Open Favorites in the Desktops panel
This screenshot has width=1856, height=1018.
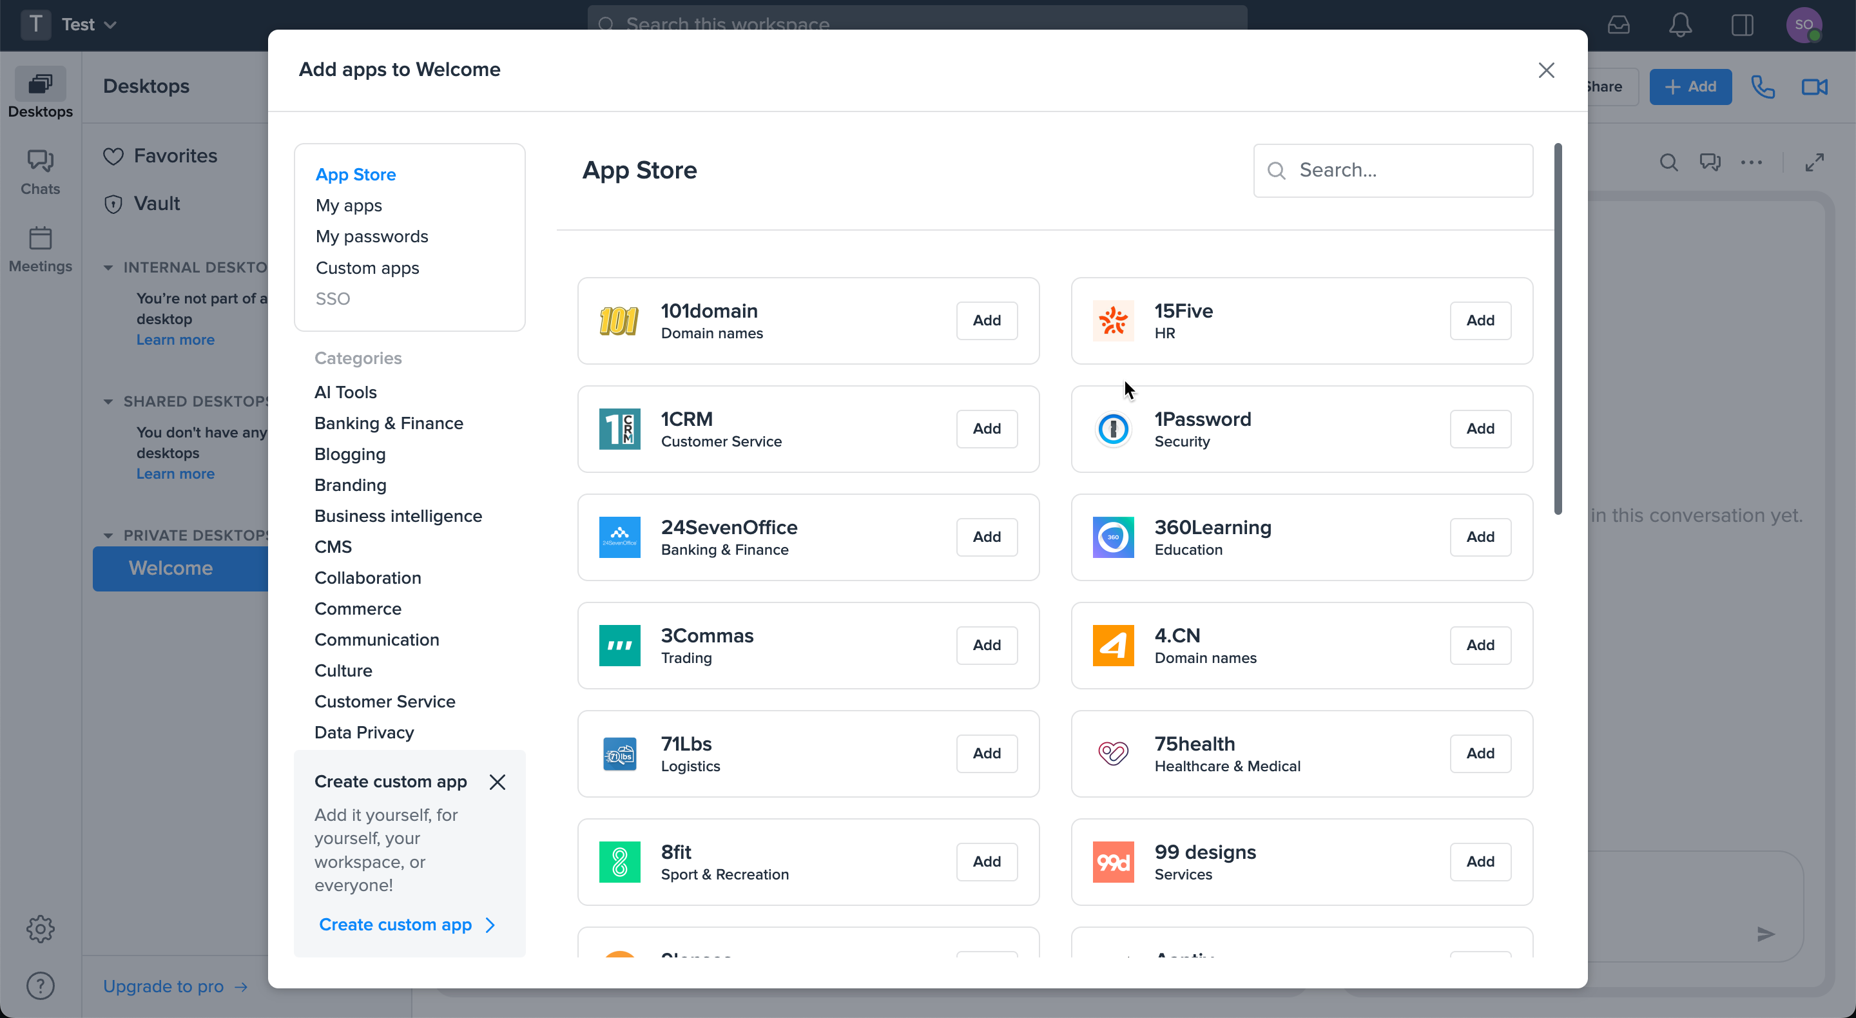click(x=160, y=156)
